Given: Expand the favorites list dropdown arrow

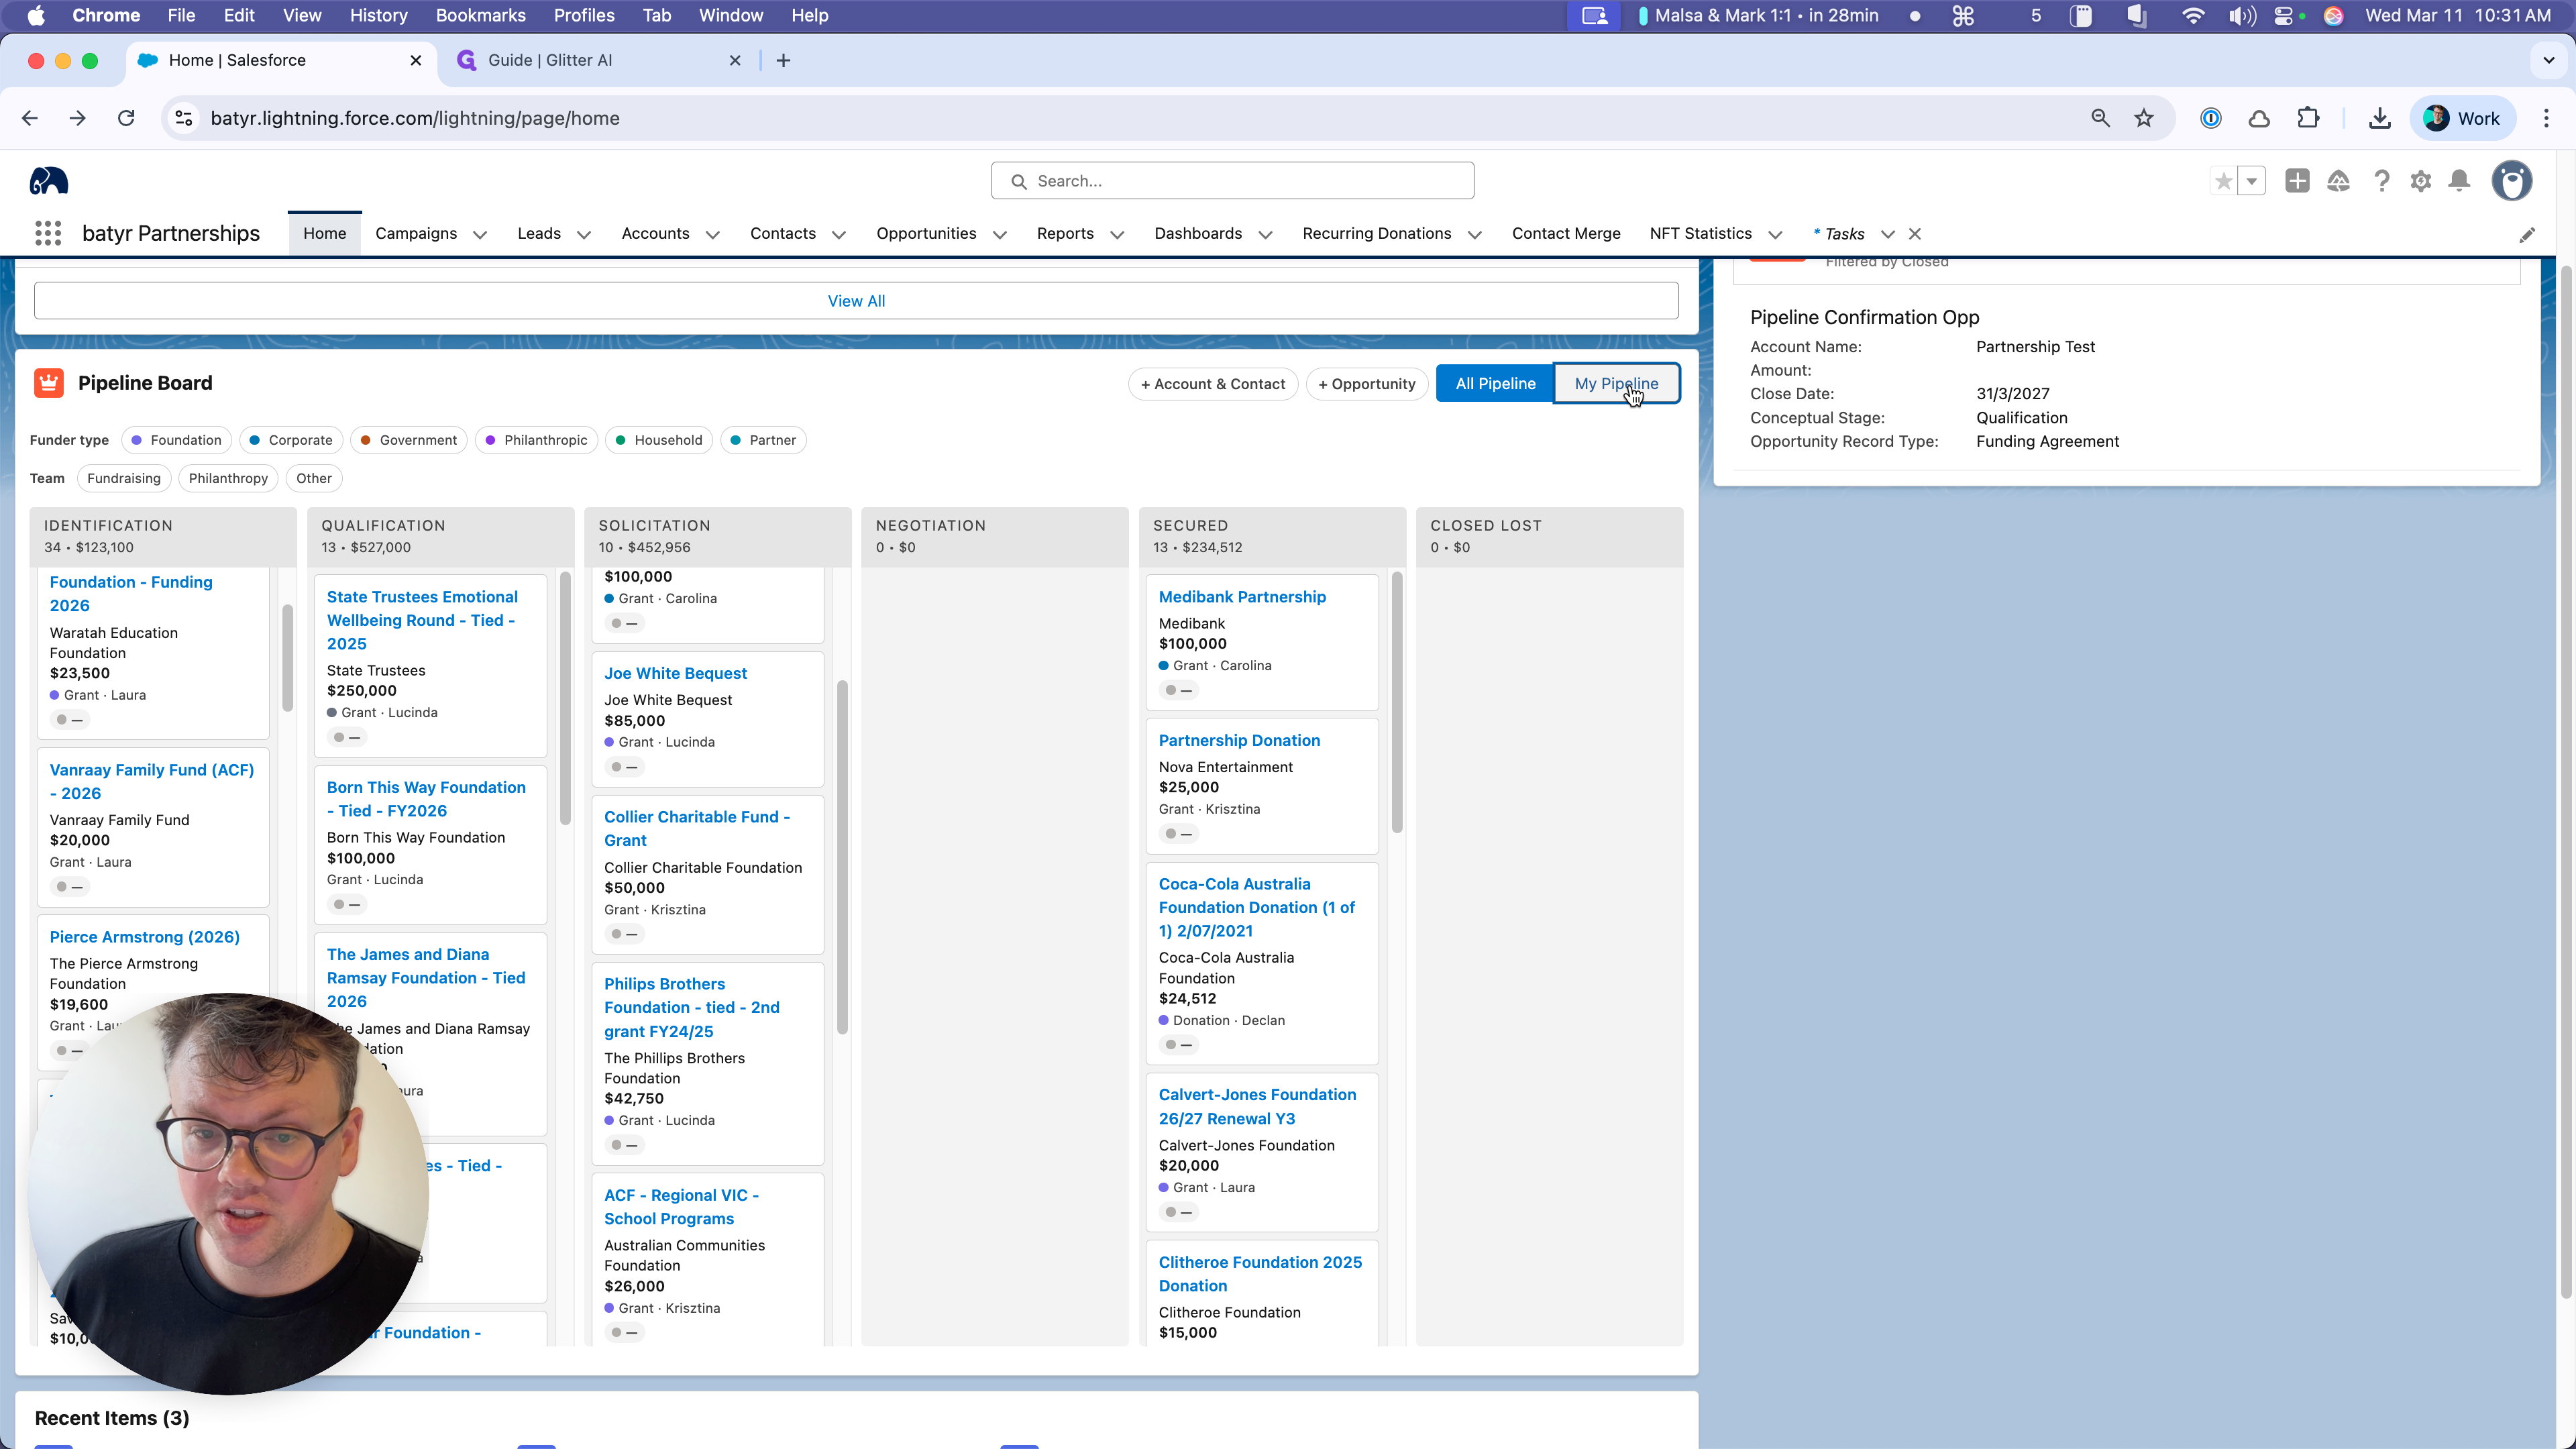Looking at the screenshot, I should 2251,181.
